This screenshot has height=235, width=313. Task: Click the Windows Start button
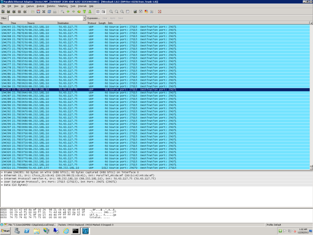[x=6, y=230]
